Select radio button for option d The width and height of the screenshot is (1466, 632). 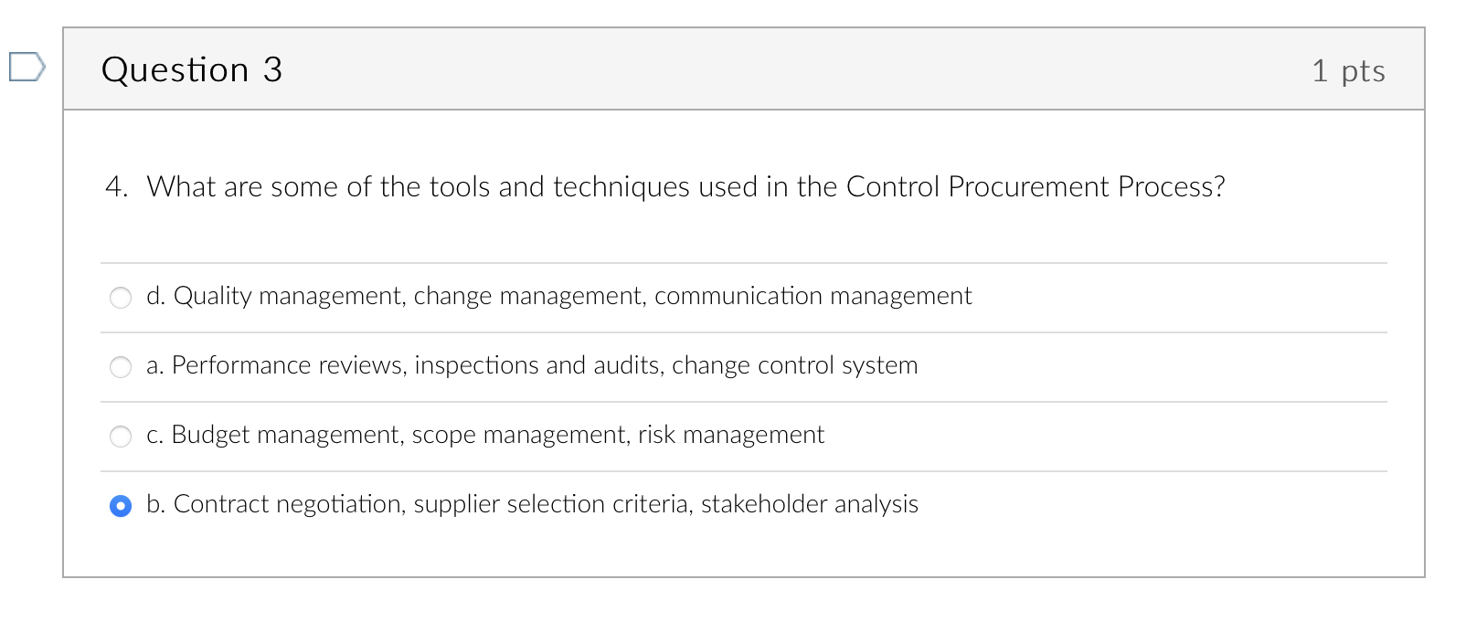coord(120,297)
